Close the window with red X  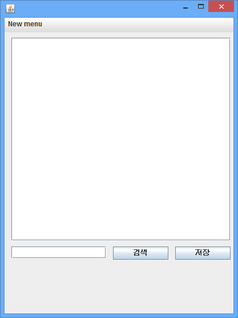click(221, 6)
